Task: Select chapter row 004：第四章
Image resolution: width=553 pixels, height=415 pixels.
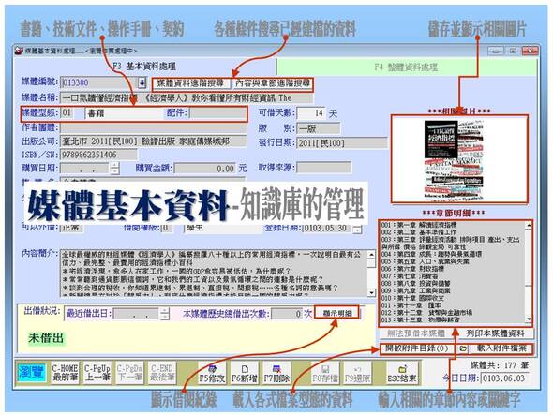Action: click(431, 254)
